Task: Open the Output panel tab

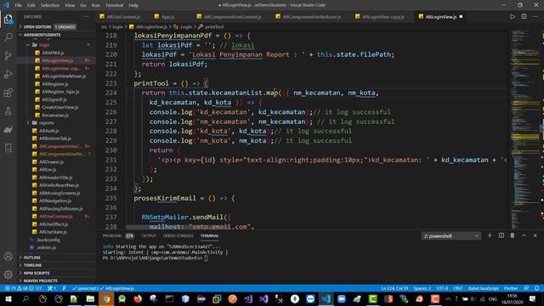Action: [x=149, y=235]
